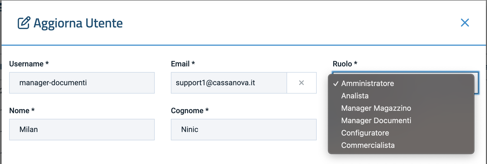The width and height of the screenshot is (487, 164).
Task: Clear the email field with the x icon
Action: [x=301, y=83]
